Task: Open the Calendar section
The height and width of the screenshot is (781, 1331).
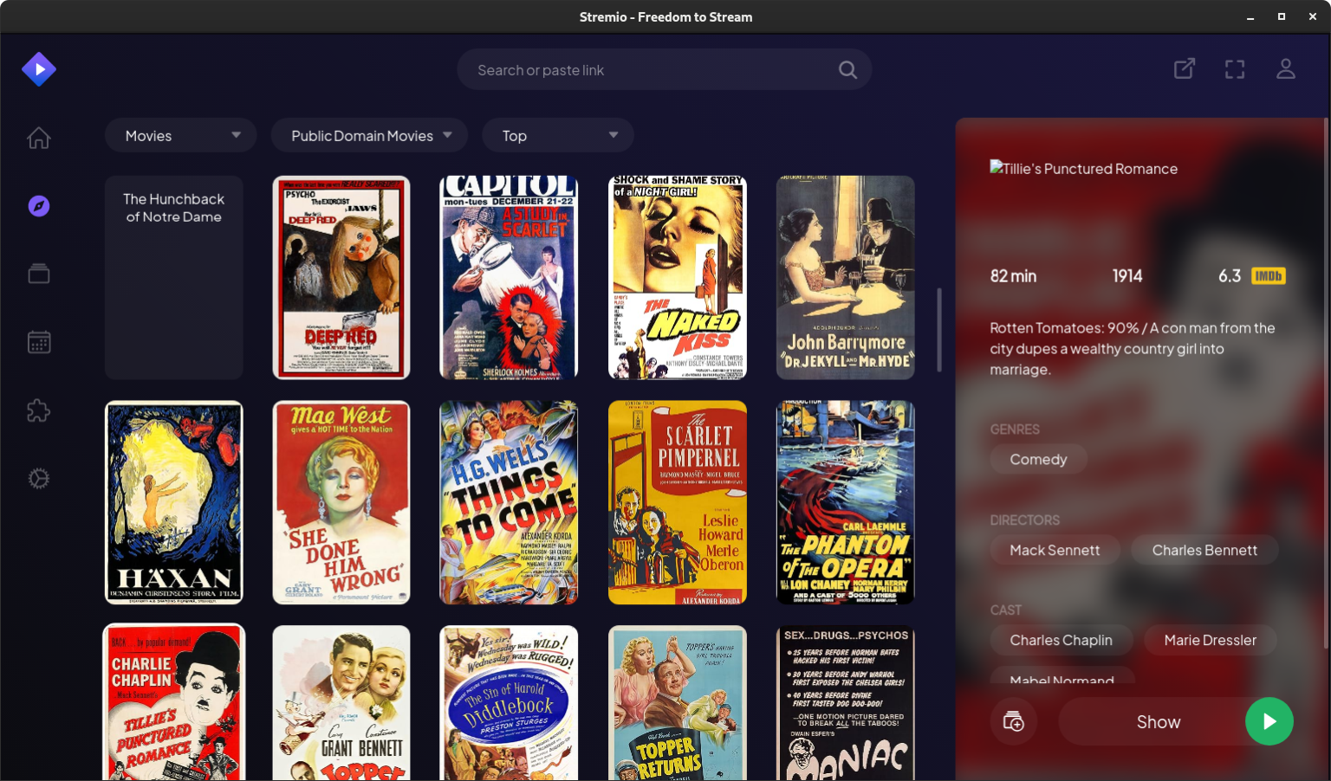Action: click(38, 341)
